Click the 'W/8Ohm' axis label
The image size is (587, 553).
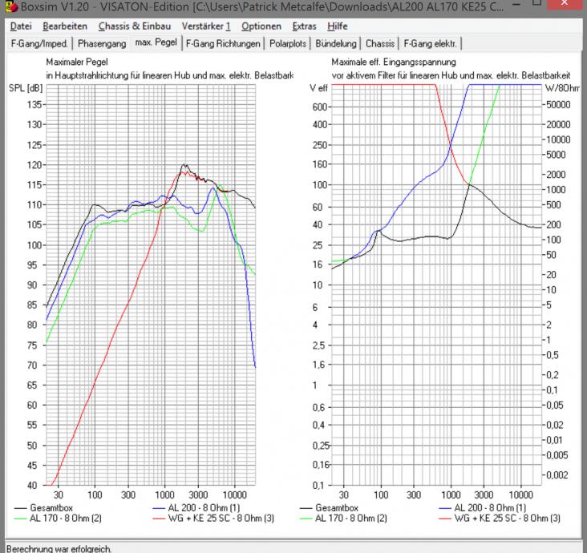click(x=562, y=88)
